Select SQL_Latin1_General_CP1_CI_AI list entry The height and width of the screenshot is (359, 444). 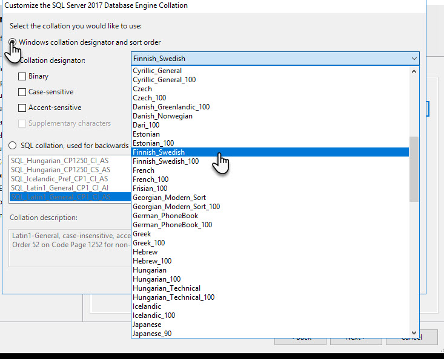point(70,188)
